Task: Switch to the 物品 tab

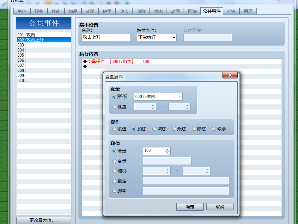Action: (73, 11)
